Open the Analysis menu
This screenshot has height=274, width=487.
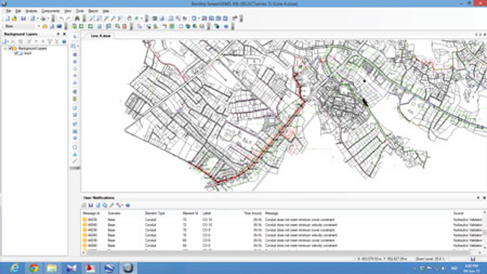coord(31,11)
